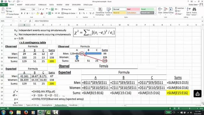Expand the Clear dropdown in Editing
The width and height of the screenshot is (204, 115).
(x=182, y=14)
